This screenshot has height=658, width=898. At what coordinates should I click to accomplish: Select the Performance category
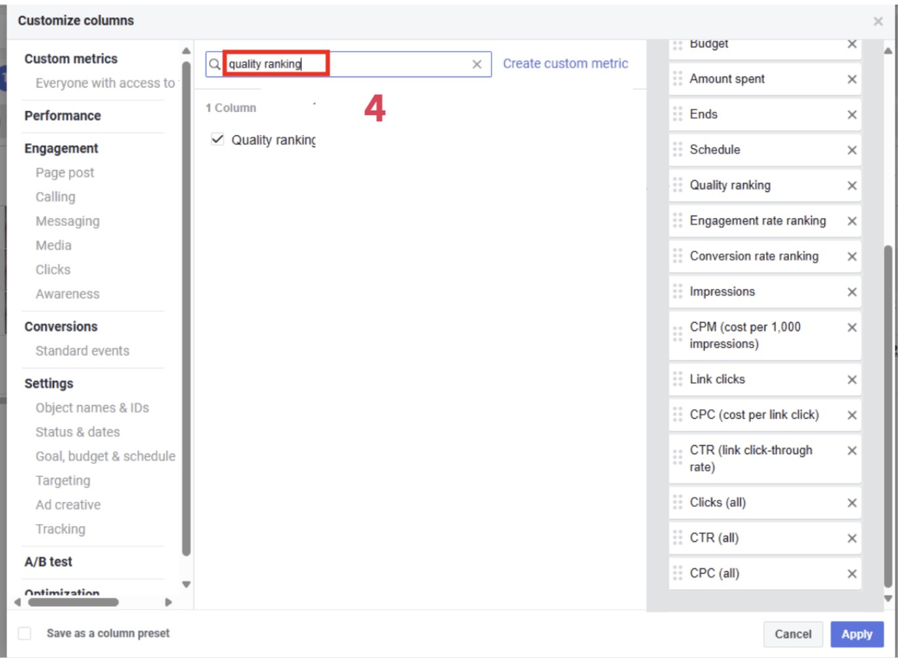point(62,116)
